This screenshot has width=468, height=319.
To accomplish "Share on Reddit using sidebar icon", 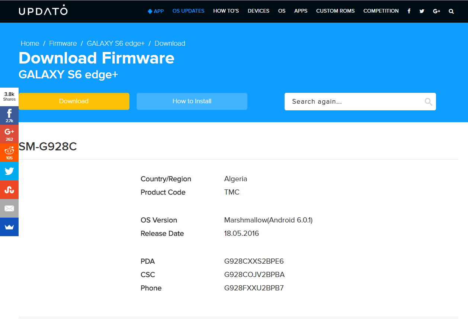I will click(x=9, y=153).
